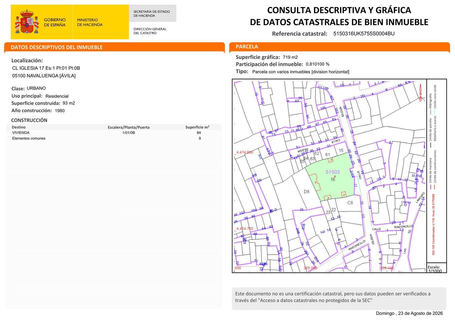
Task: Select the MINISTERIO DE HACIENDA text
Action: pyautogui.click(x=90, y=22)
